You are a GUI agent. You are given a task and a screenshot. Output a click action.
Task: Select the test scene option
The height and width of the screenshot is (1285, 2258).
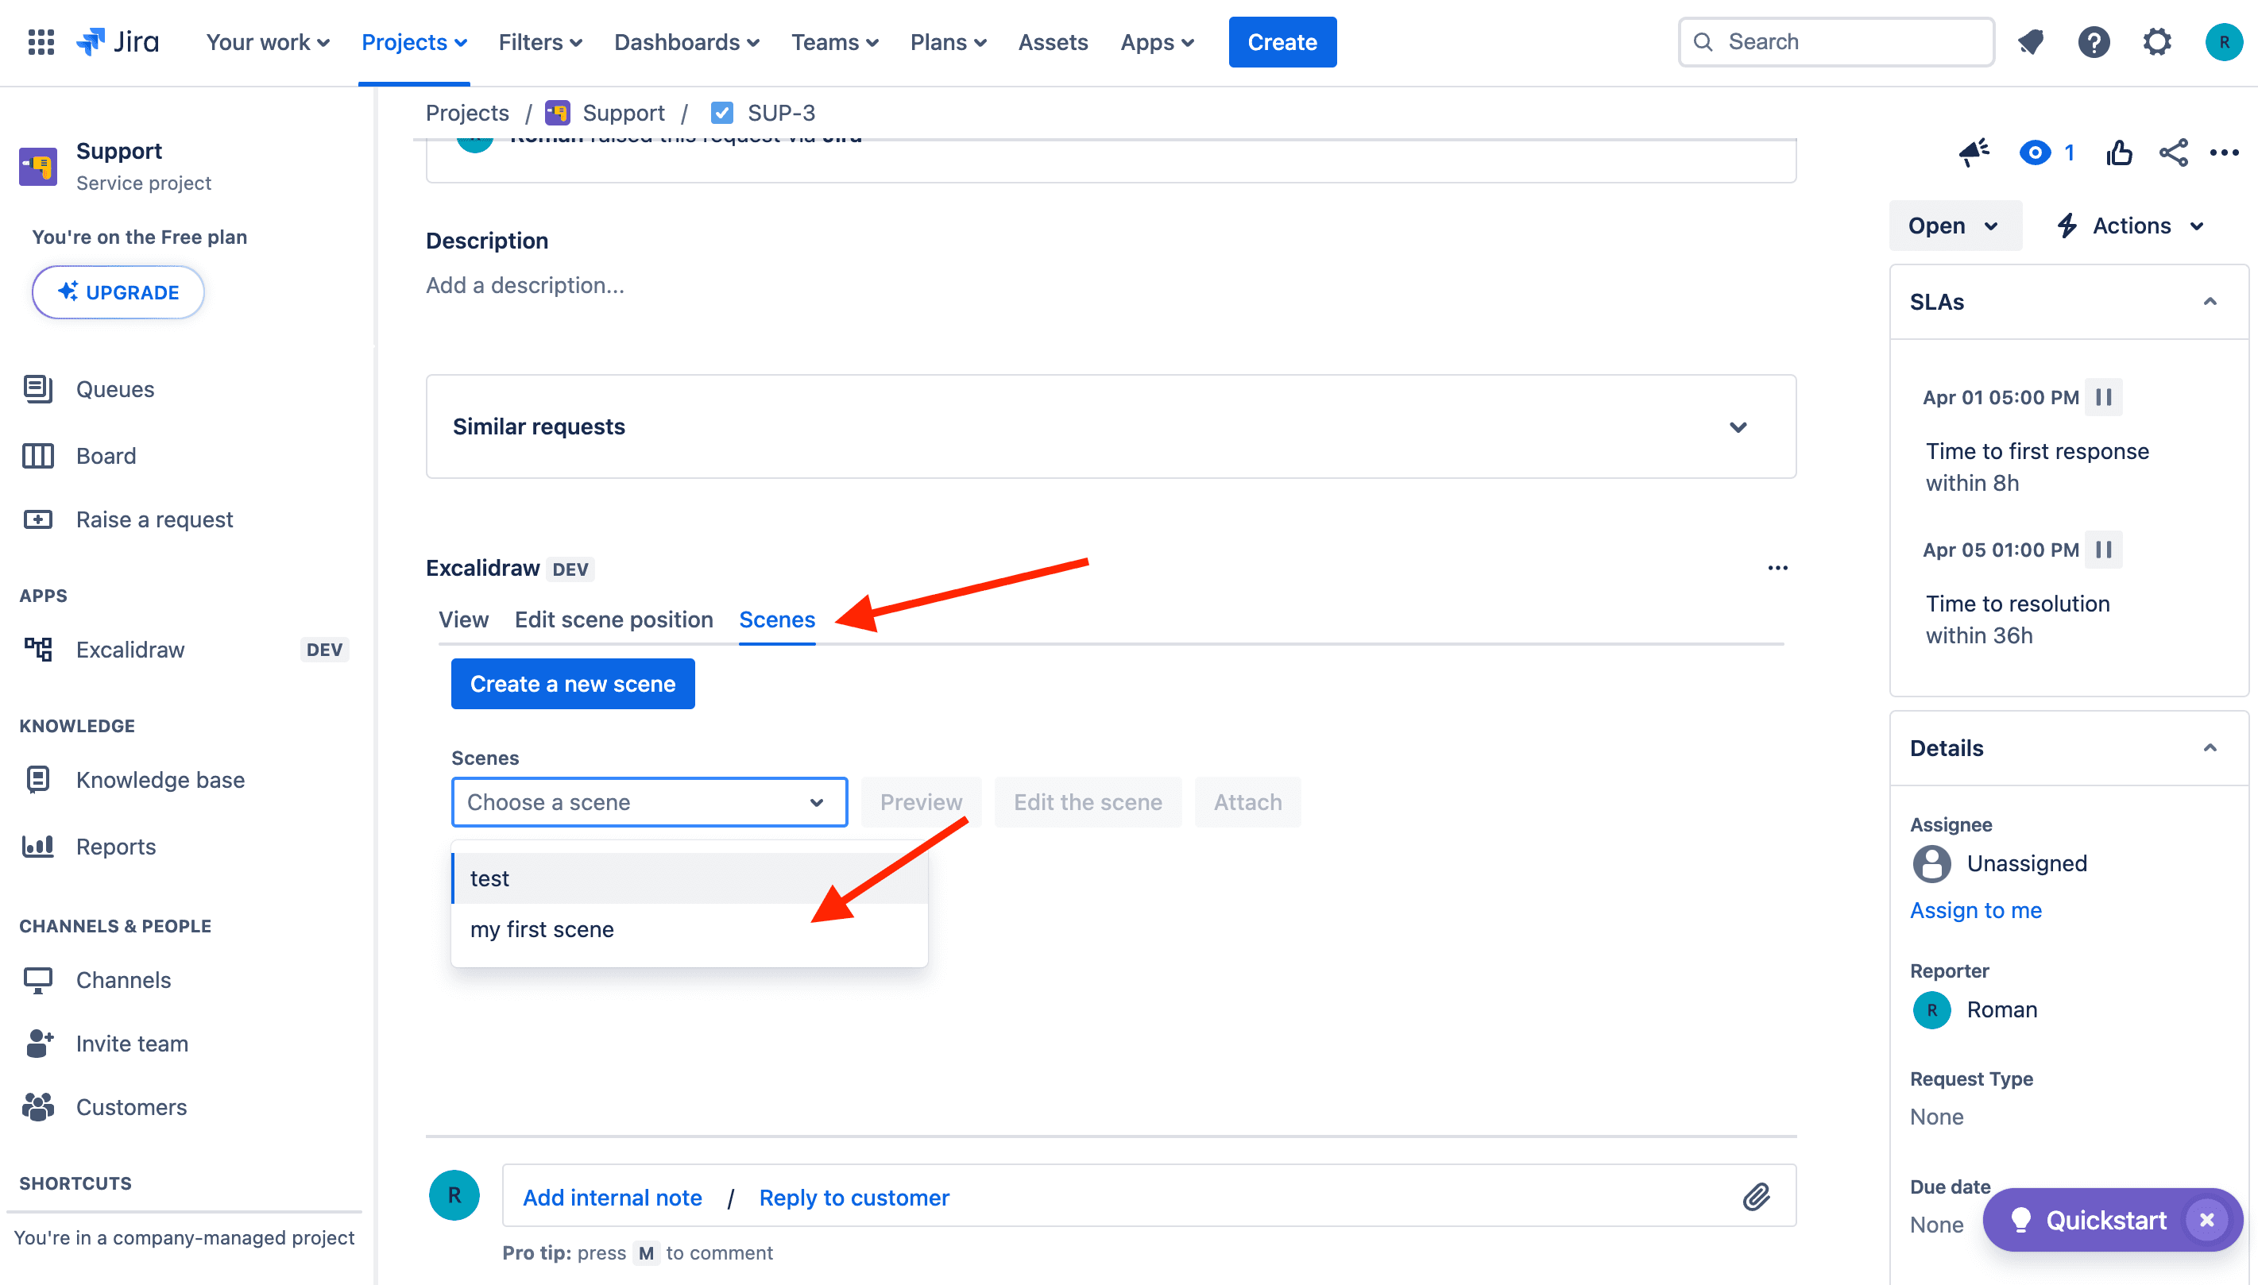[689, 878]
